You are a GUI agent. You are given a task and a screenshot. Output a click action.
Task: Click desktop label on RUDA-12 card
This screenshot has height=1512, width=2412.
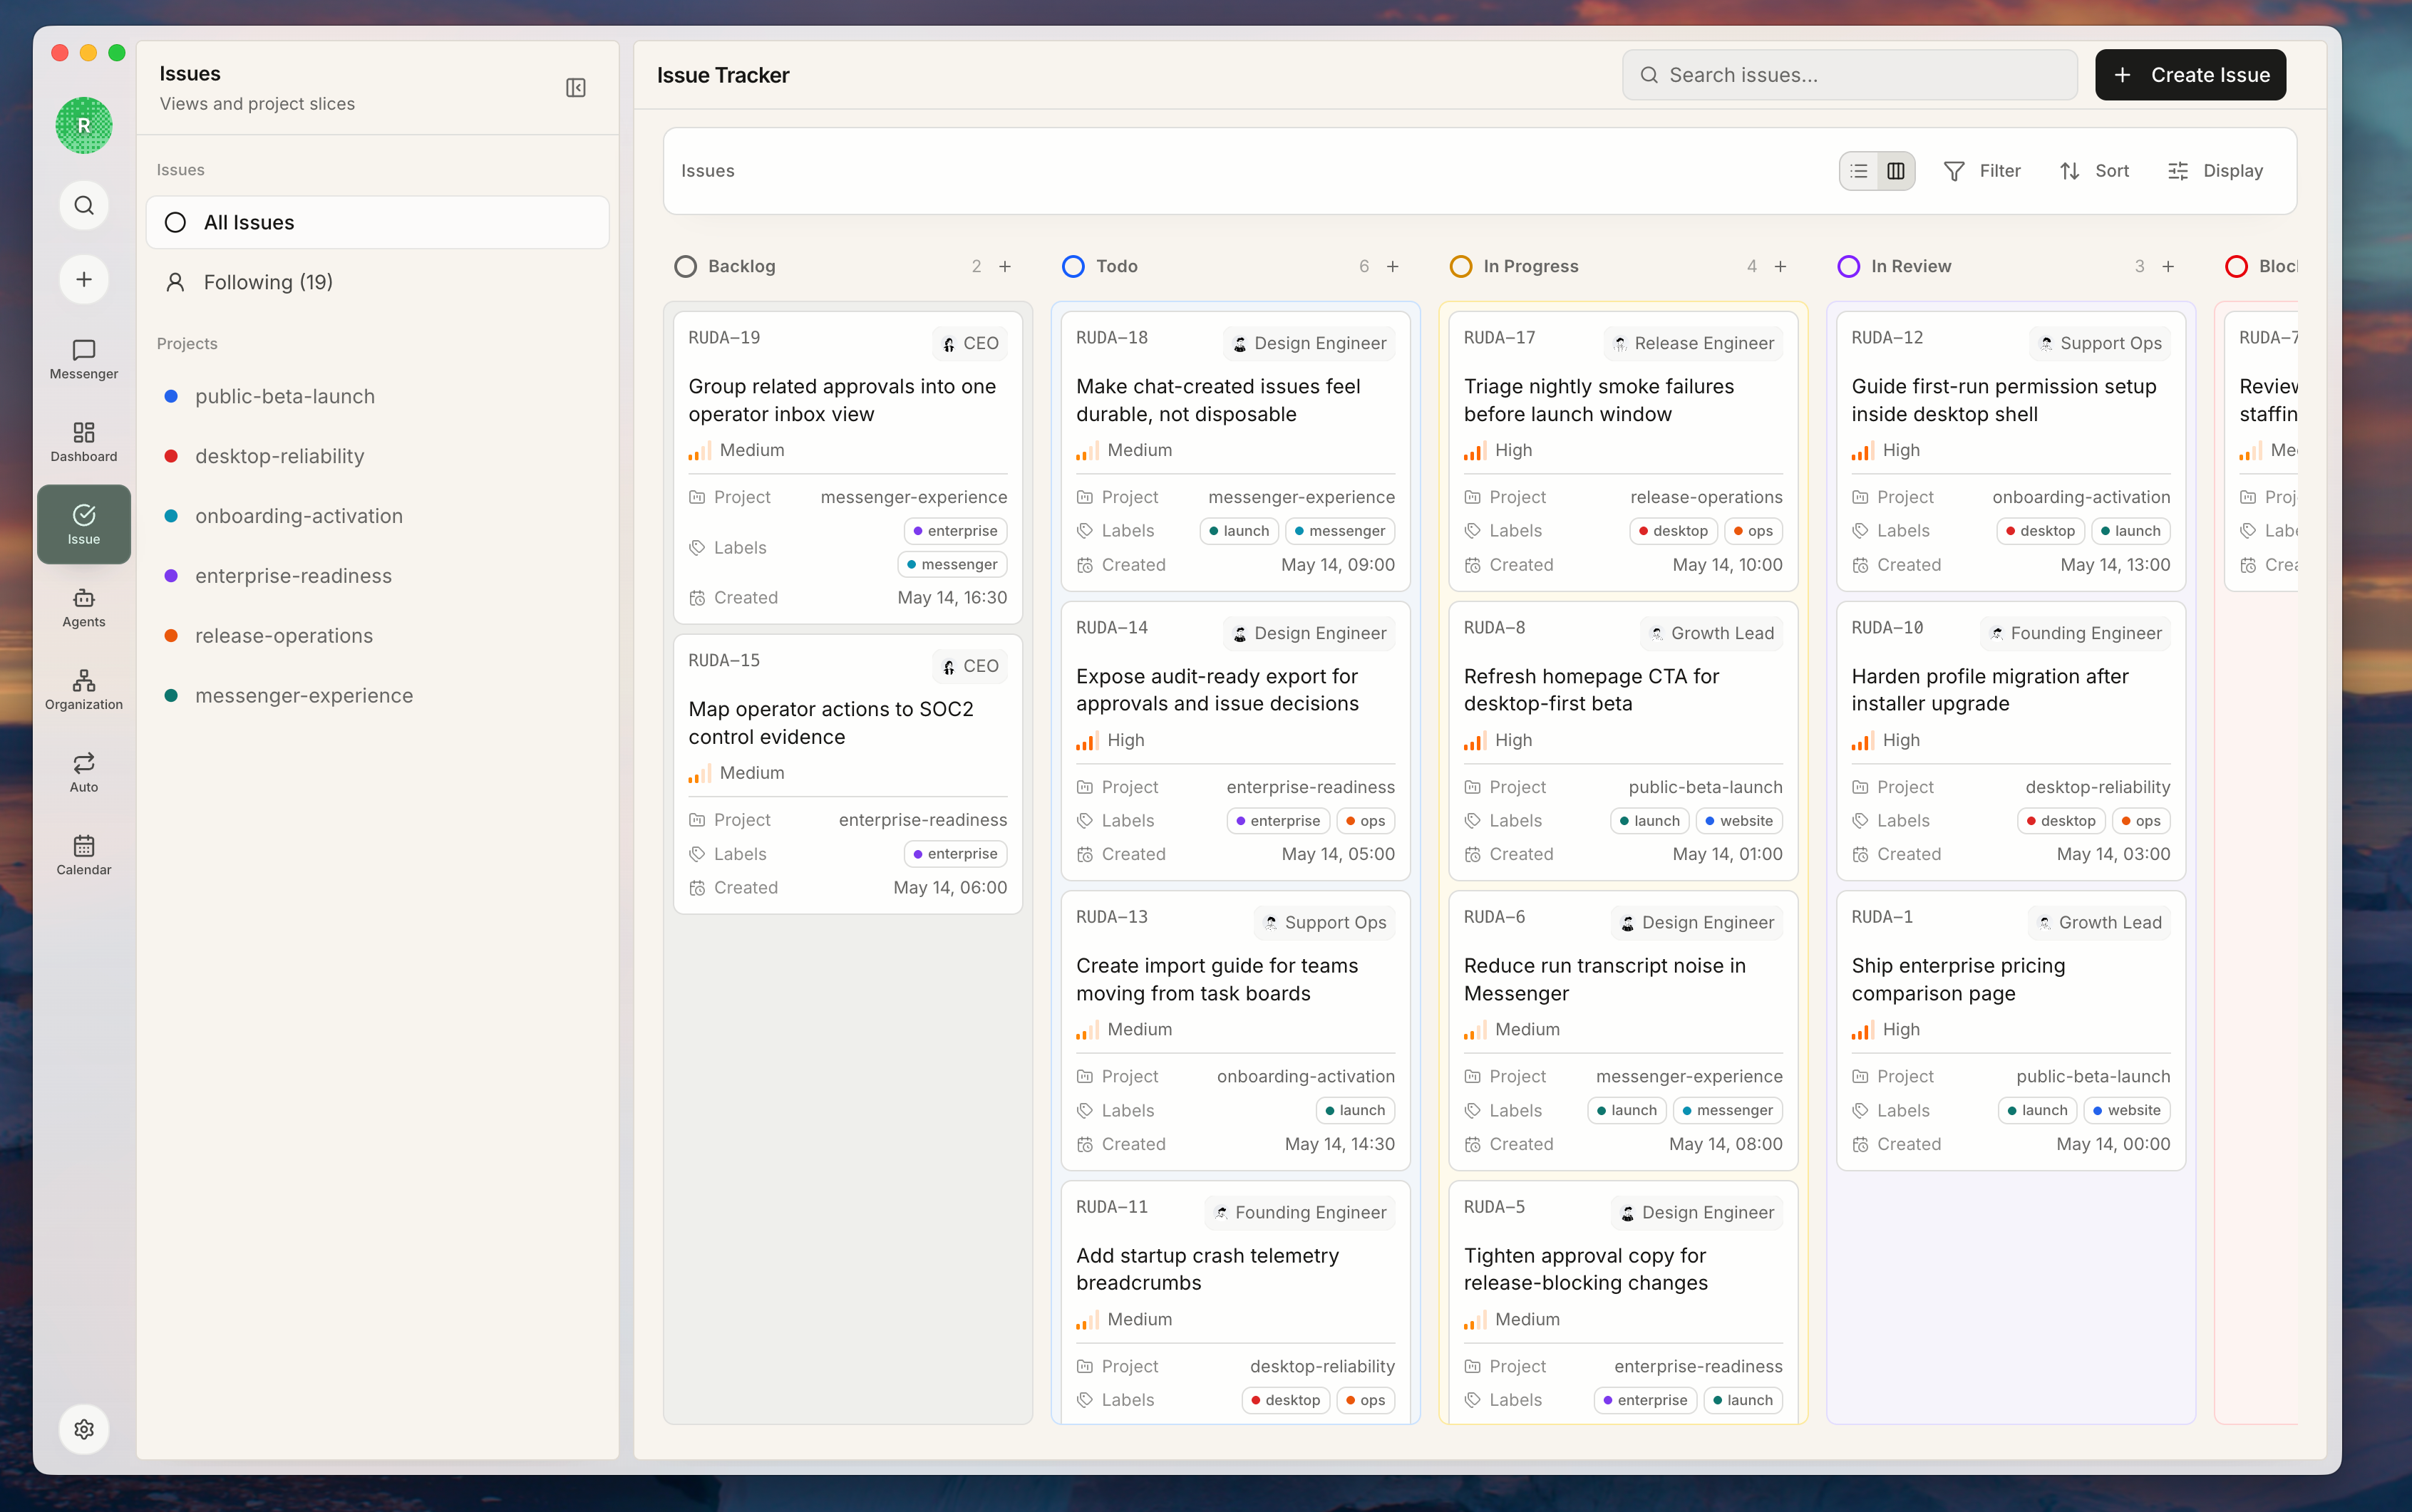(x=2039, y=531)
